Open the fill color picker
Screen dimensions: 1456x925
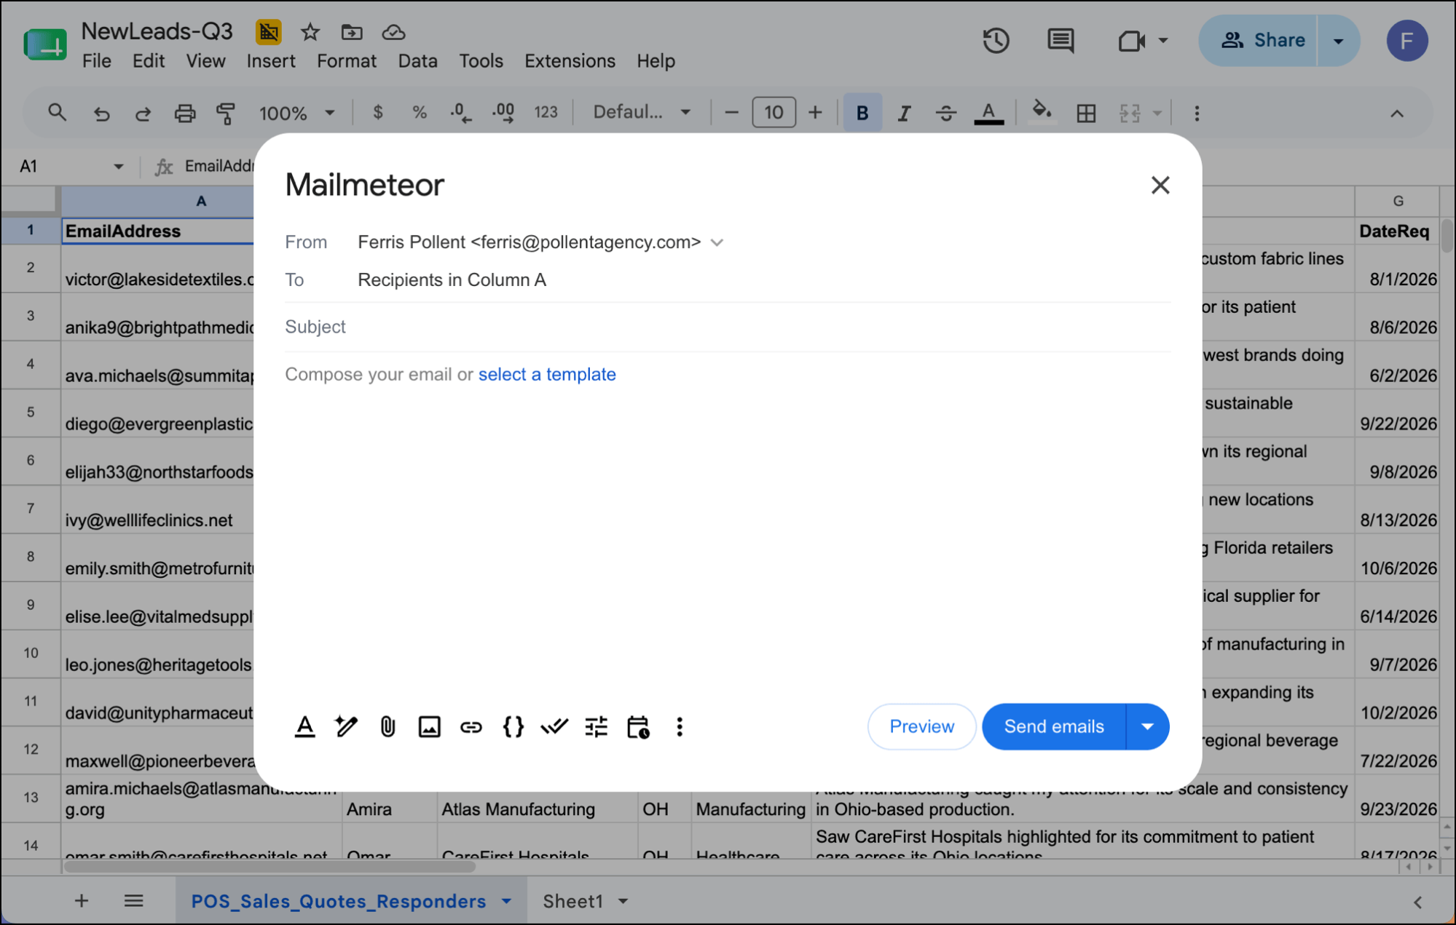1042,113
